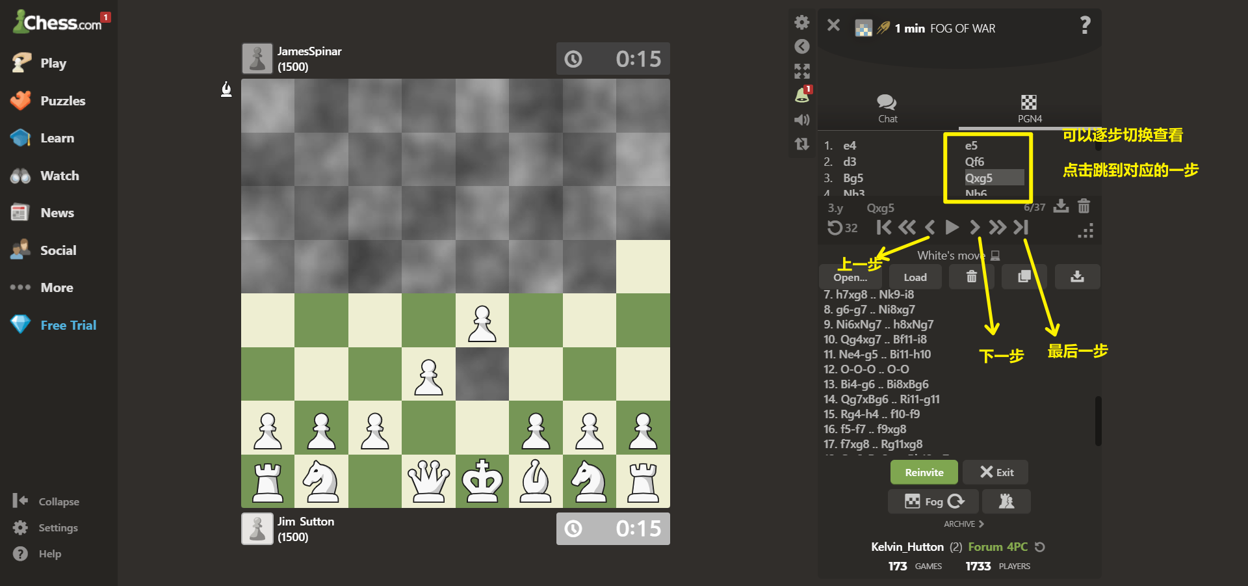Step back one move
Screen dimensions: 1248x586
click(x=930, y=227)
